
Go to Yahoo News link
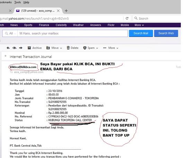pos(14,25)
